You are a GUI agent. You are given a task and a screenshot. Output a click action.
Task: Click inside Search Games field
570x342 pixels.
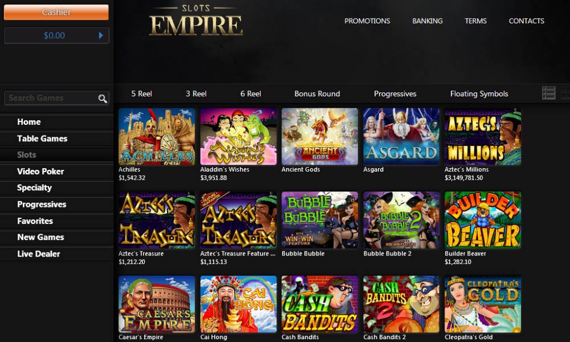coord(51,98)
